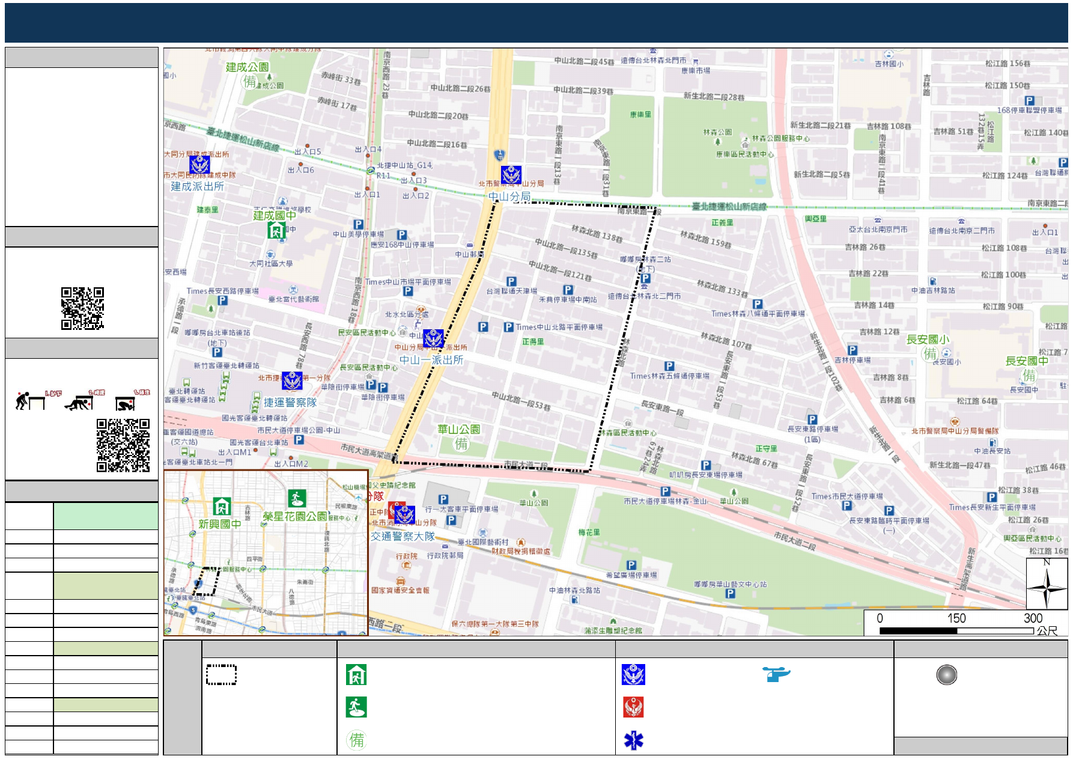Image resolution: width=1073 pixels, height=759 pixels.
Task: Click the red fire department badge in the legend
Action: (x=633, y=707)
